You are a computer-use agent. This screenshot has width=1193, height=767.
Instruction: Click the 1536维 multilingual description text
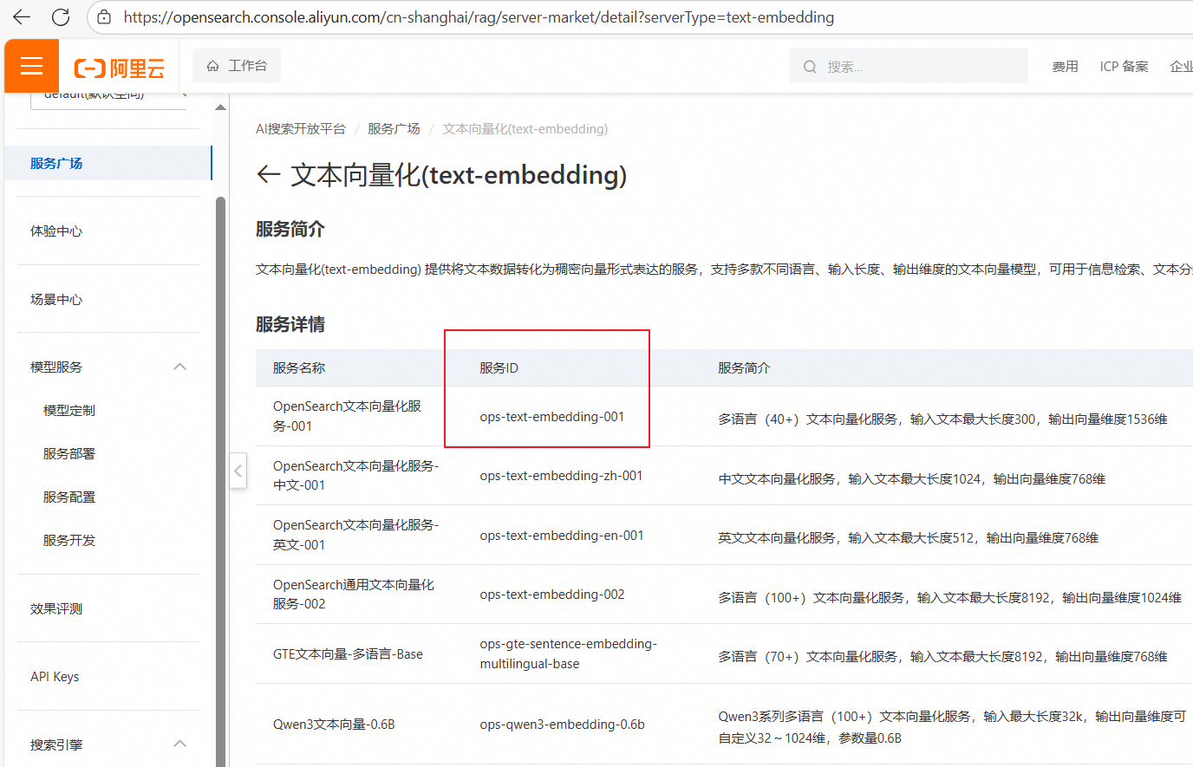click(x=942, y=419)
